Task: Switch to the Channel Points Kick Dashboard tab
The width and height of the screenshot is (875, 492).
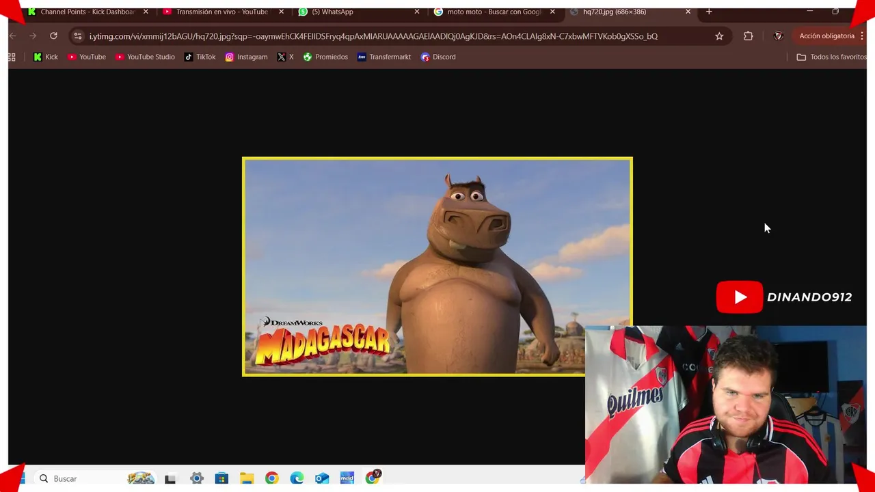Action: tap(87, 12)
